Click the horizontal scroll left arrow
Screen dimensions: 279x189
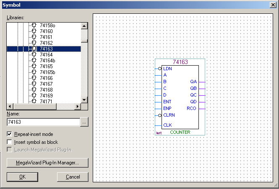pyautogui.click(x=10, y=106)
